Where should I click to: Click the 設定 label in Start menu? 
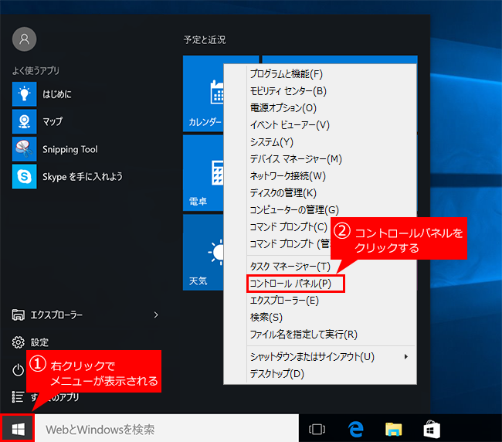coord(39,342)
